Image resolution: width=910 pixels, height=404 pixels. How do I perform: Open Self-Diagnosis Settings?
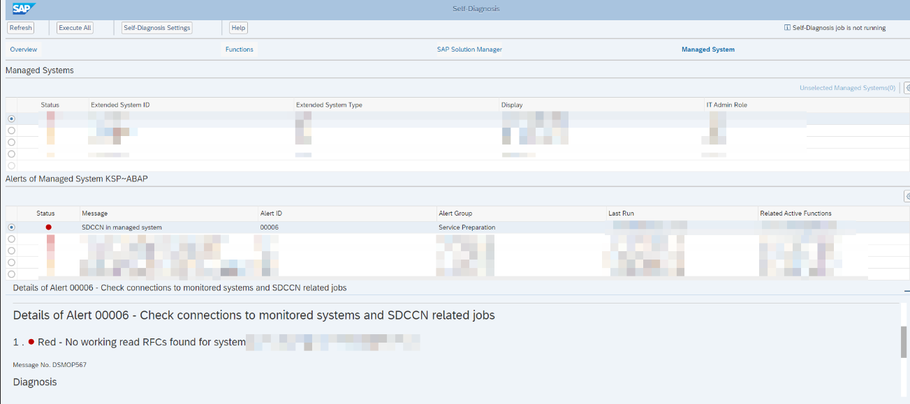pyautogui.click(x=157, y=28)
